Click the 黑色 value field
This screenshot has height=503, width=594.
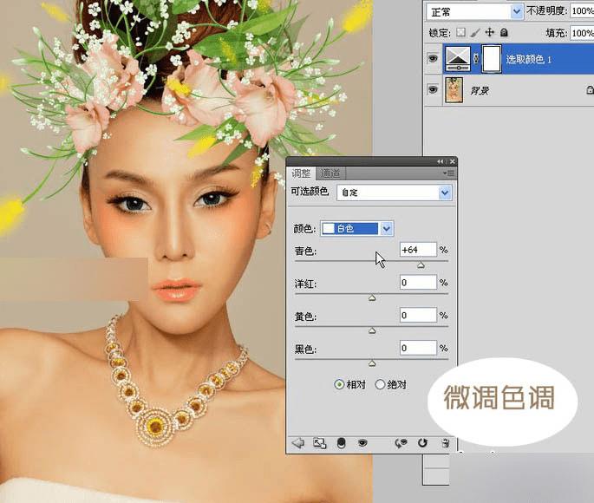(x=418, y=348)
